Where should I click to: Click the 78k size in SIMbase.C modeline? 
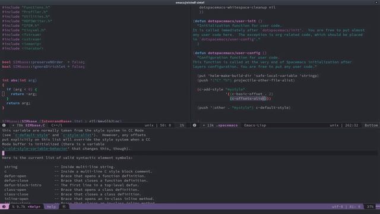point(20,125)
